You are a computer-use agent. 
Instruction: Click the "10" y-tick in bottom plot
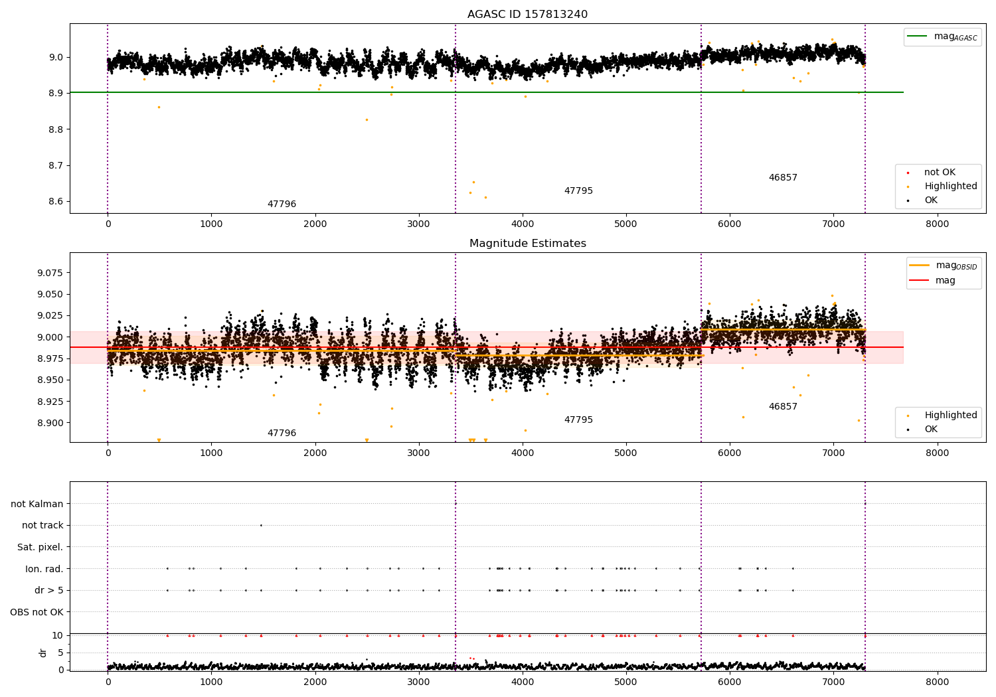click(58, 636)
